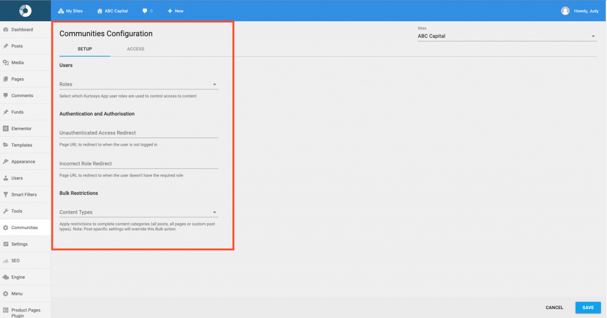Click the Product Pages Plugin icon
The width and height of the screenshot is (607, 318).
click(x=6, y=310)
